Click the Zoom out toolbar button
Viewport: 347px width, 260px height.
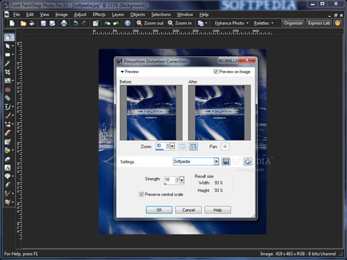[150, 23]
